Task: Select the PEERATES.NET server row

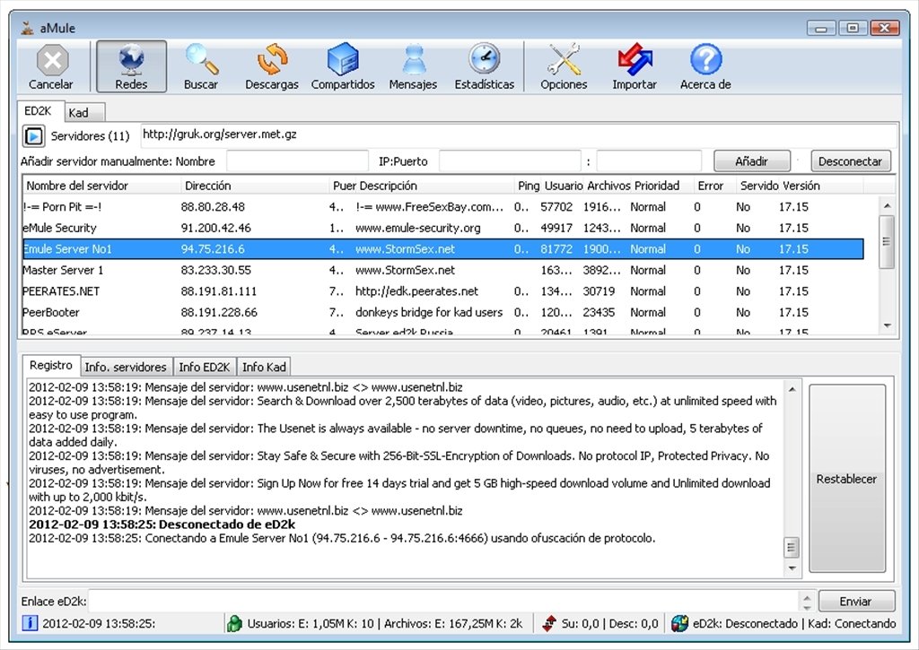Action: pos(442,291)
